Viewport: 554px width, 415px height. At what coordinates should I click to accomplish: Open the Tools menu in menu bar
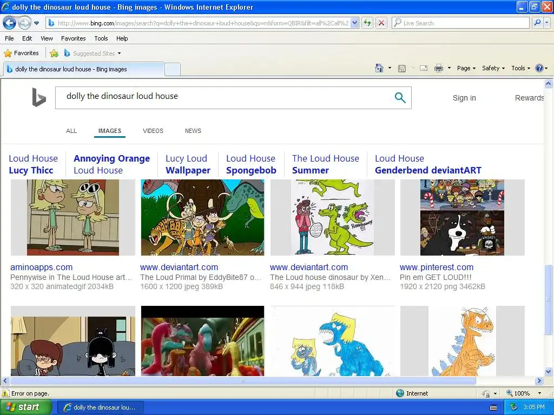(x=101, y=38)
